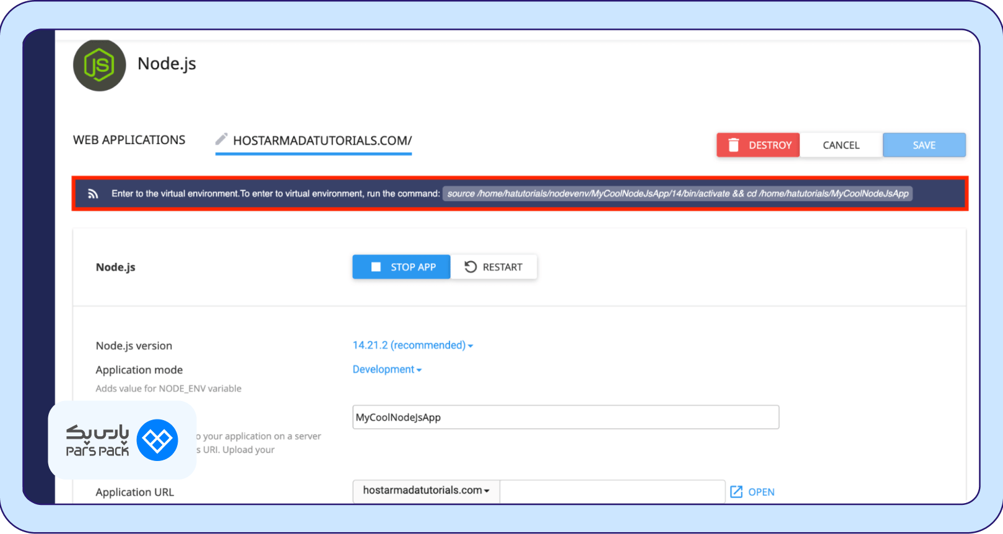Viewport: 1003px width, 534px height.
Task: Click the CANCEL button
Action: pyautogui.click(x=841, y=145)
